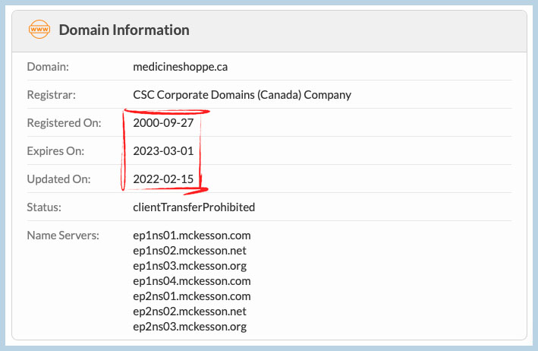Click the Registrar field label

click(x=51, y=95)
